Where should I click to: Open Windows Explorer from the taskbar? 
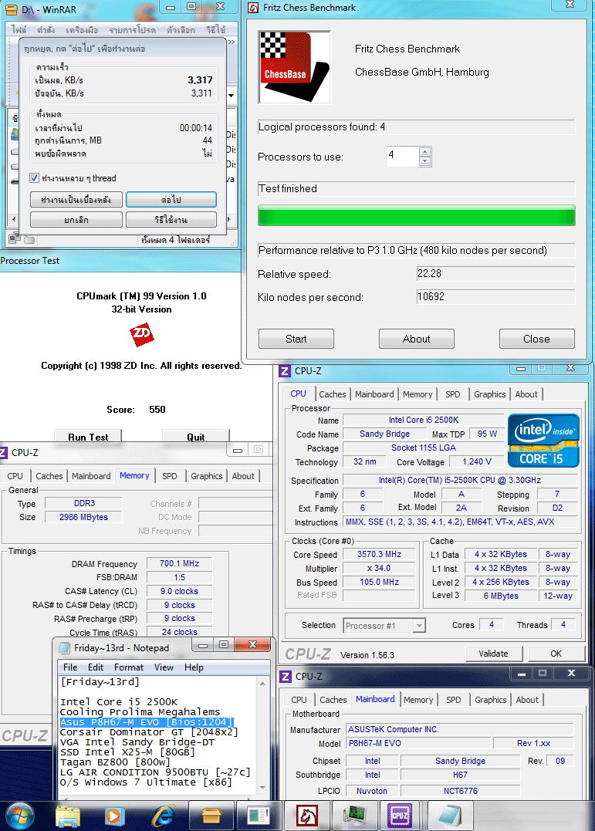(68, 816)
